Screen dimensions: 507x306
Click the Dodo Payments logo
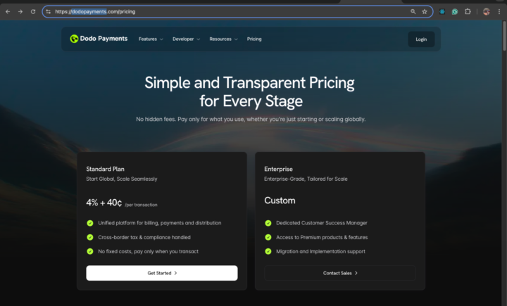coord(99,39)
